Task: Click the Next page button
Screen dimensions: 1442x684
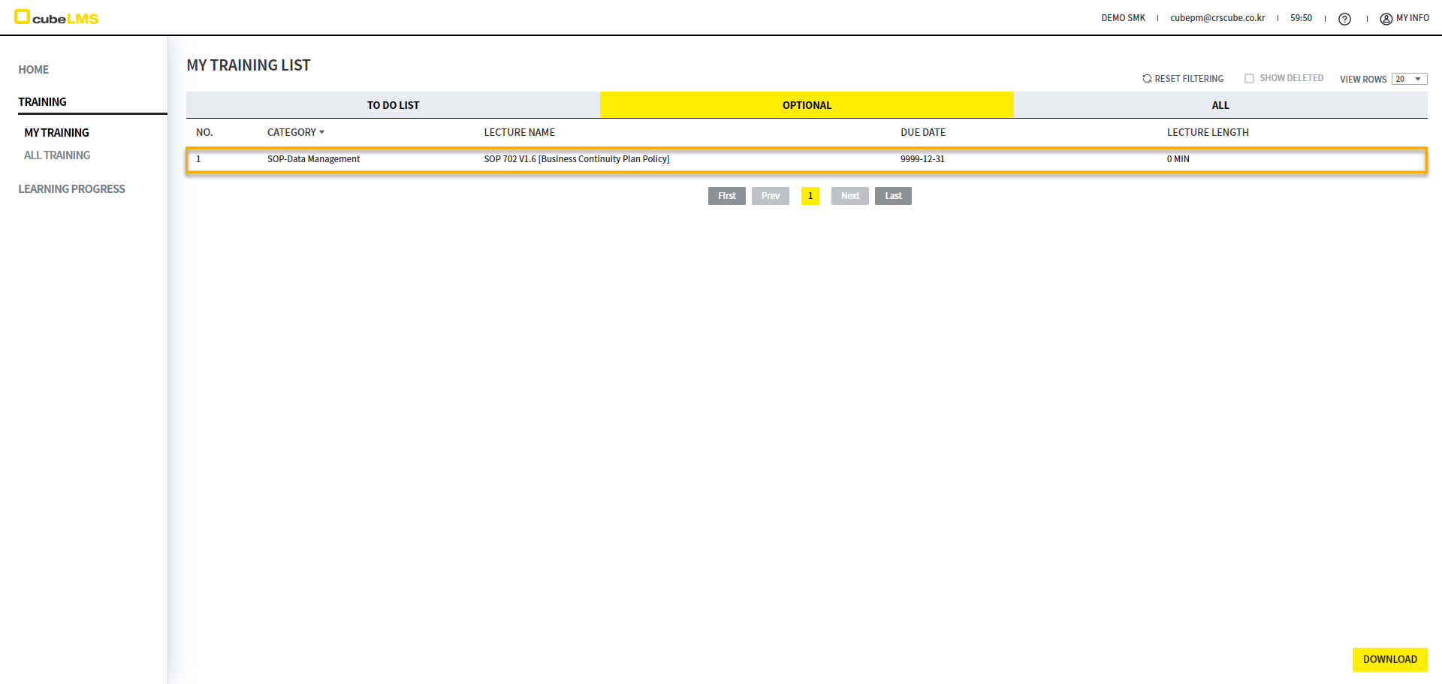Action: (849, 196)
